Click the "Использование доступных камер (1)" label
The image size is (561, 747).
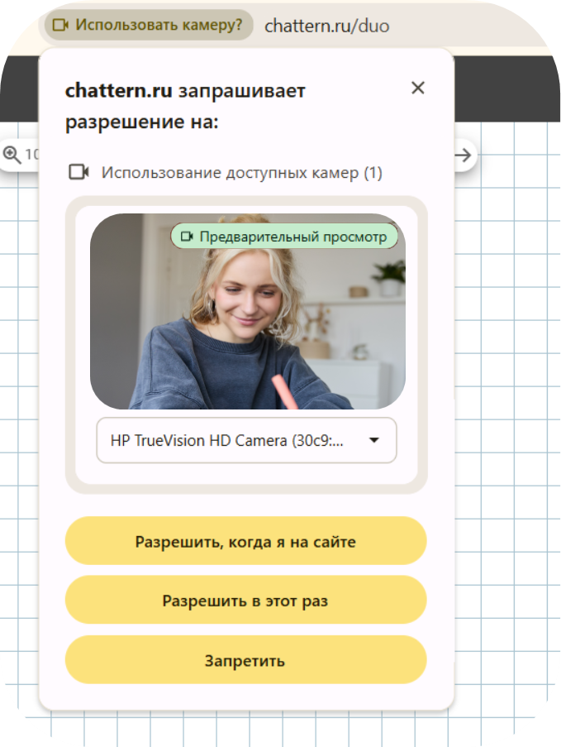[x=242, y=172]
